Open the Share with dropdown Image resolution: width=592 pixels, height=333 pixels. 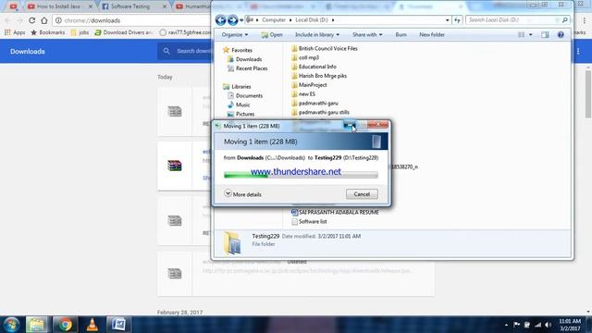367,35
